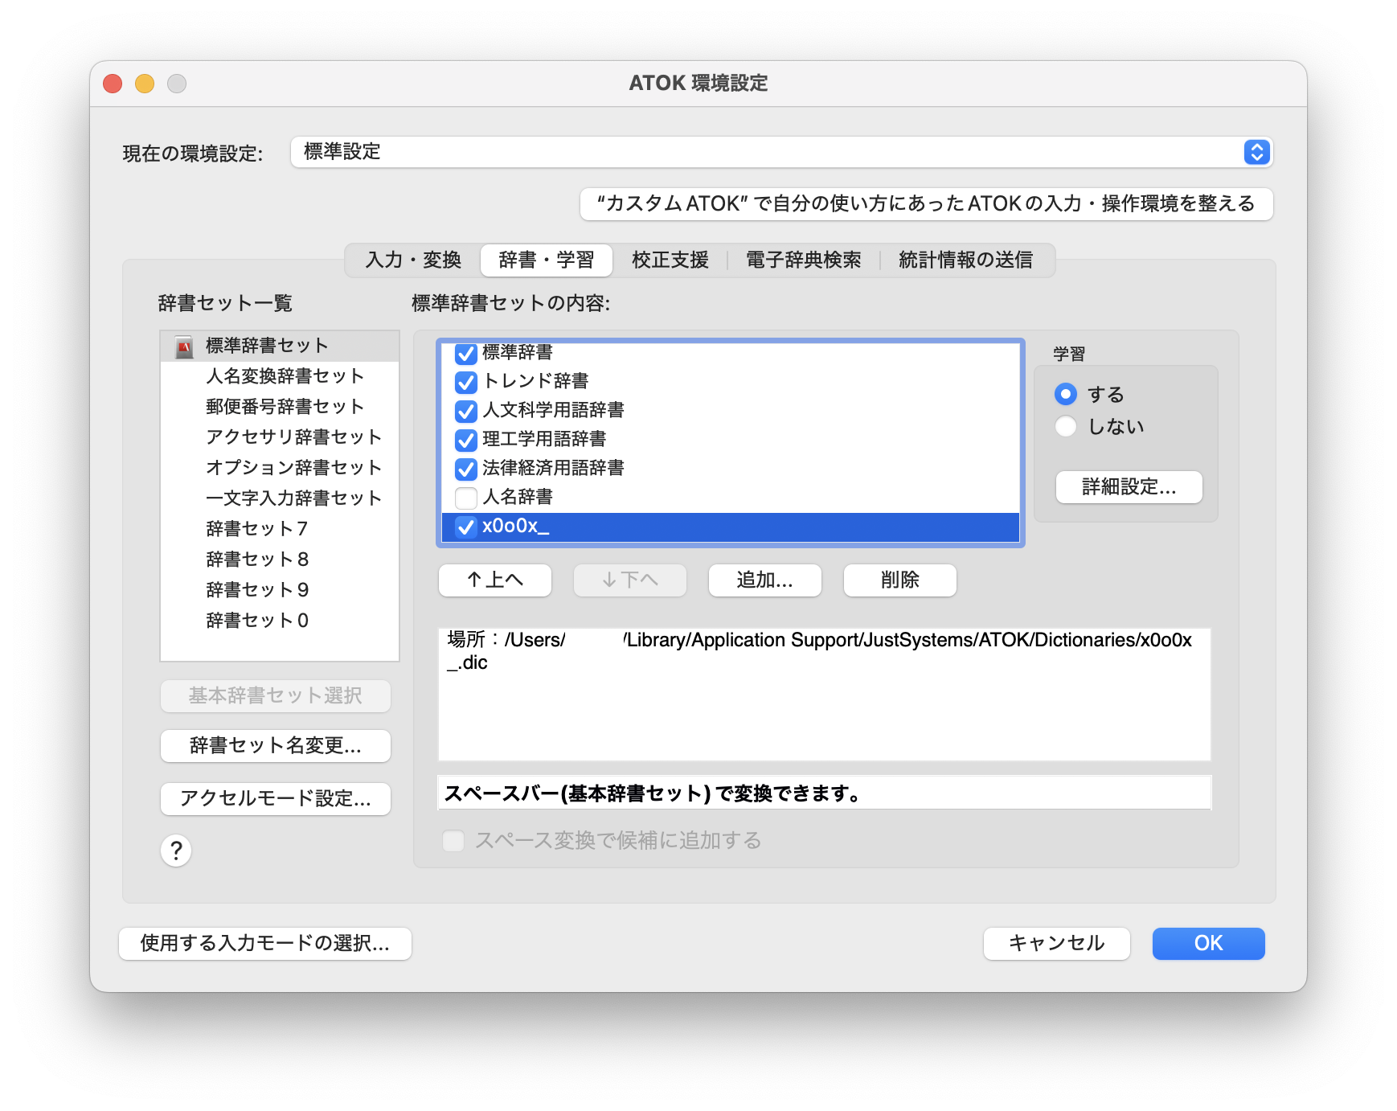Switch to the 入力・変換 tab
1397x1111 pixels.
point(413,260)
